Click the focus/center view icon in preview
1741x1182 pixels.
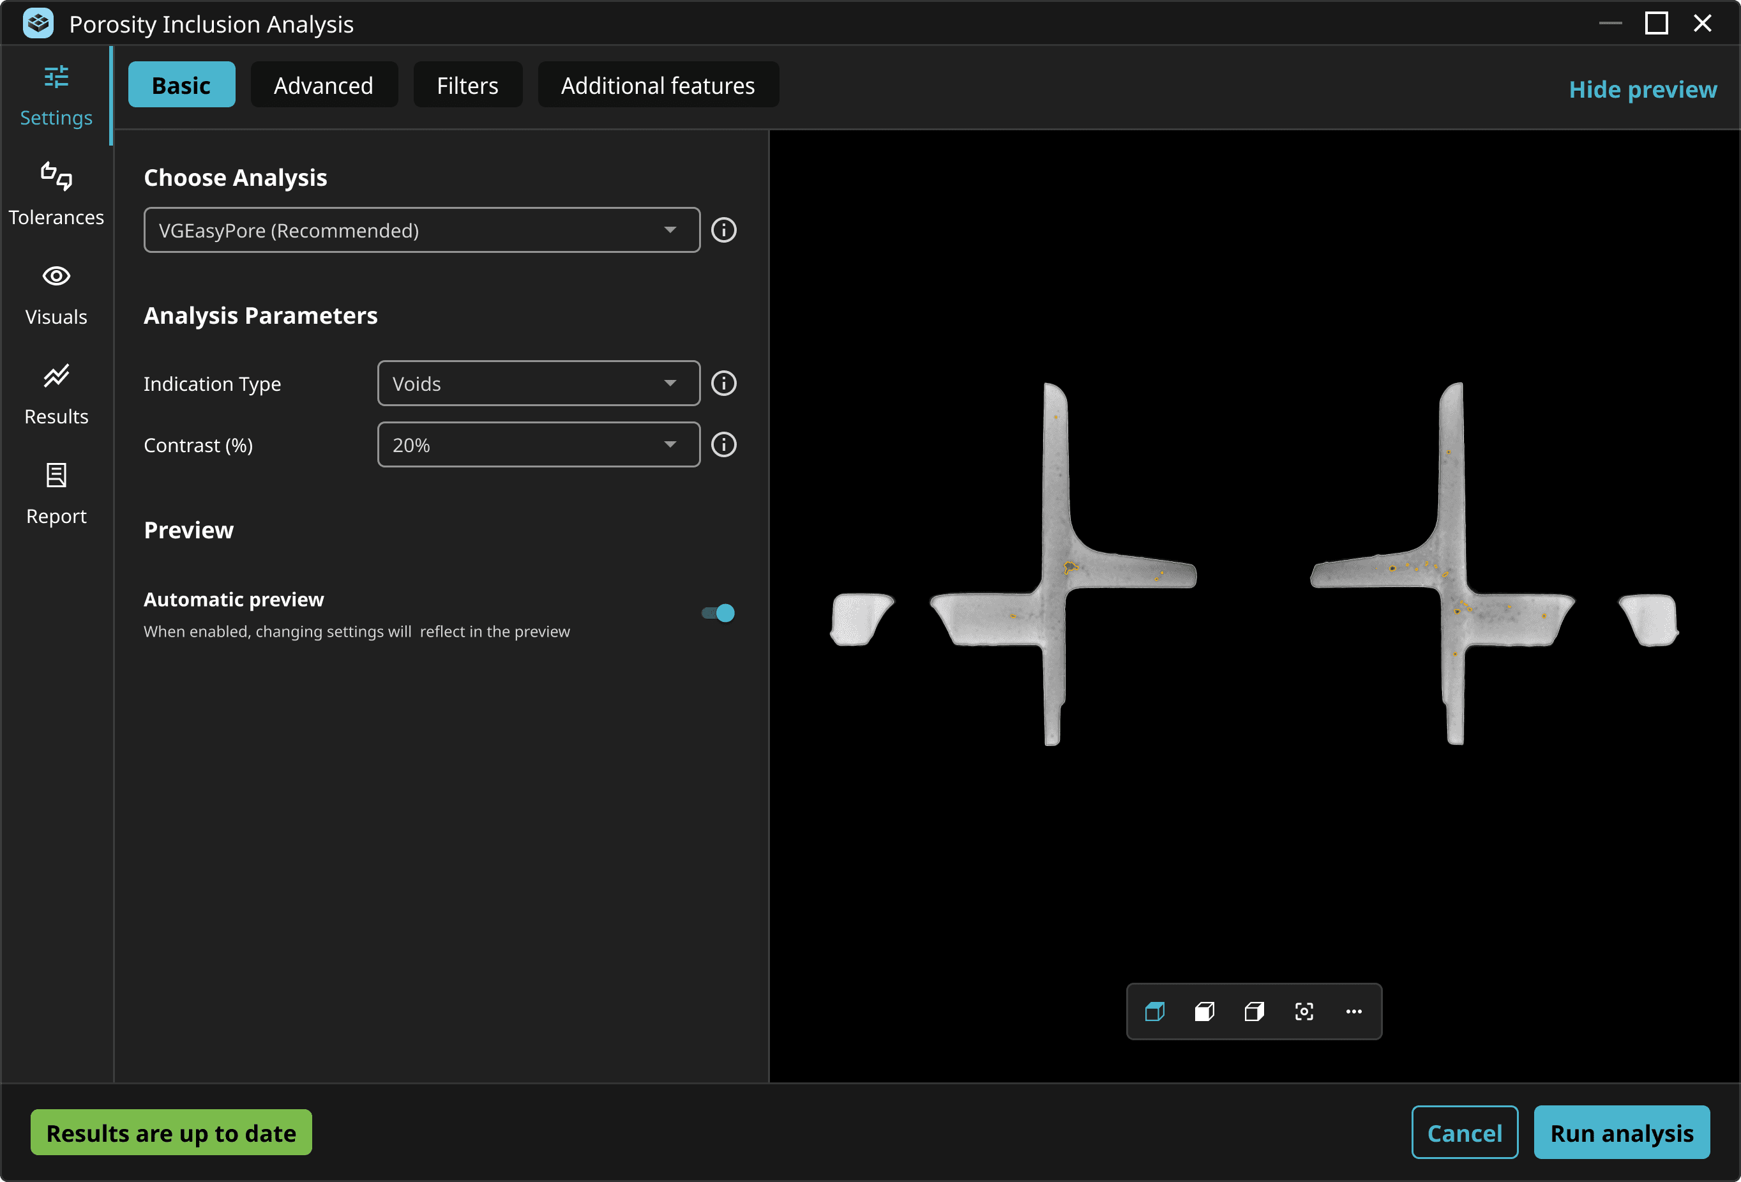pyautogui.click(x=1304, y=1012)
